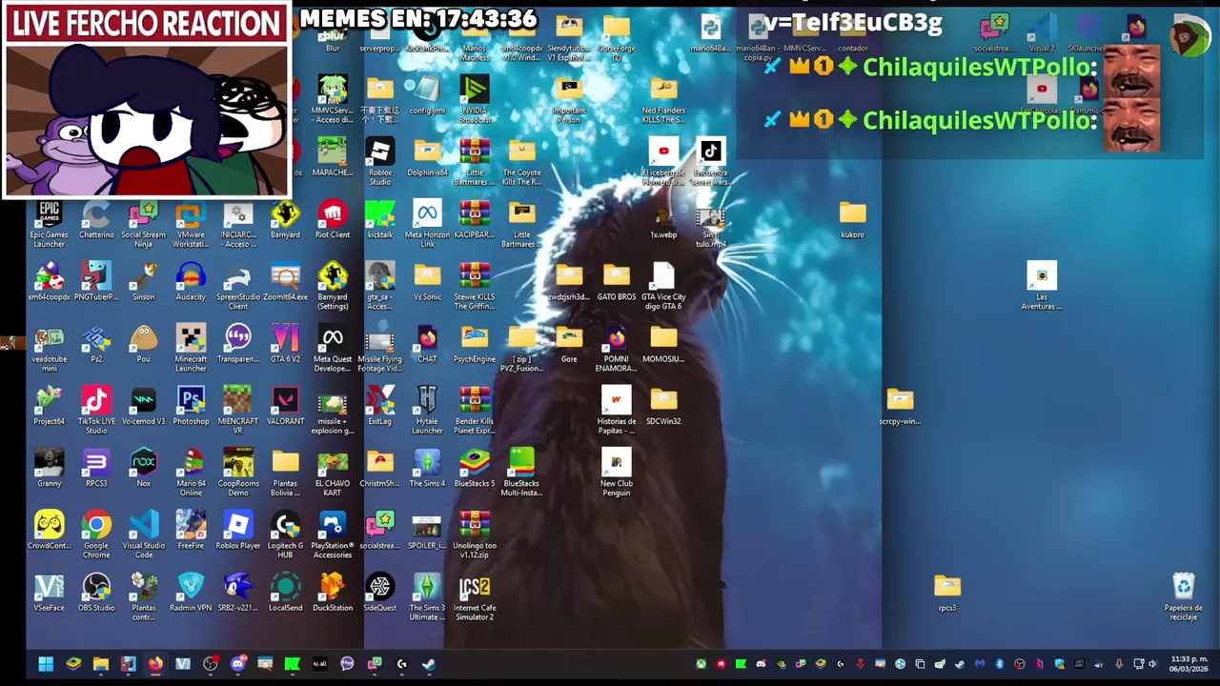Launch BlueStacks 5 from desktop
This screenshot has height=686, width=1220.
click(475, 469)
